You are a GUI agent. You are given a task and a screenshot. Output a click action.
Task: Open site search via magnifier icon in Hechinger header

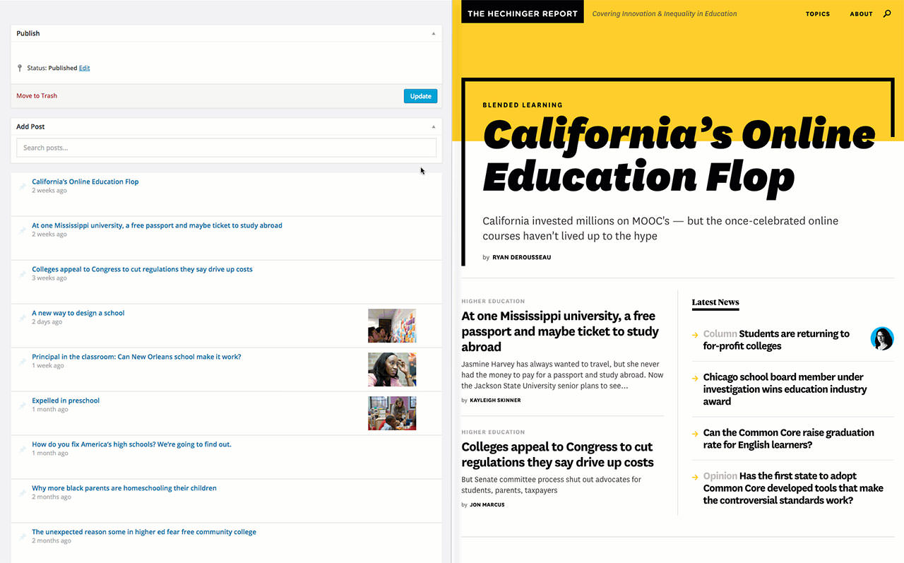coord(887,13)
